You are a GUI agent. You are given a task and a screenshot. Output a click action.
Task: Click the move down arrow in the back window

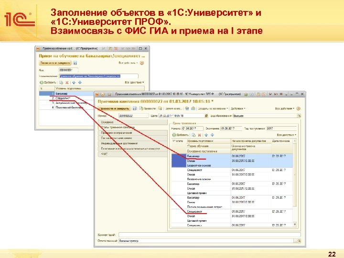click(80, 83)
